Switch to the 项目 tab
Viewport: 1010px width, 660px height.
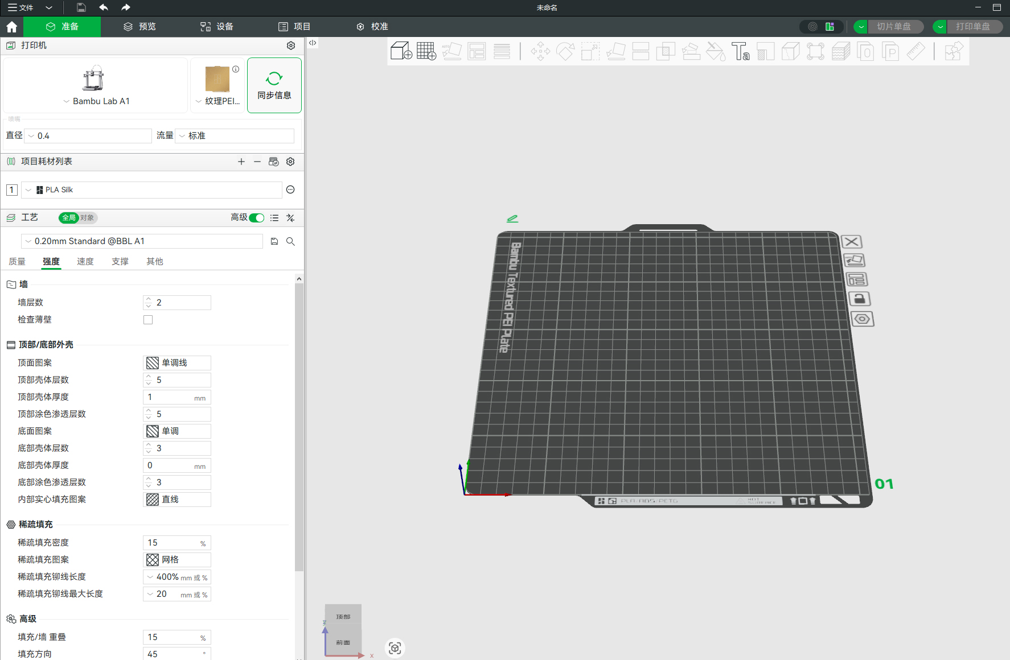tap(294, 27)
